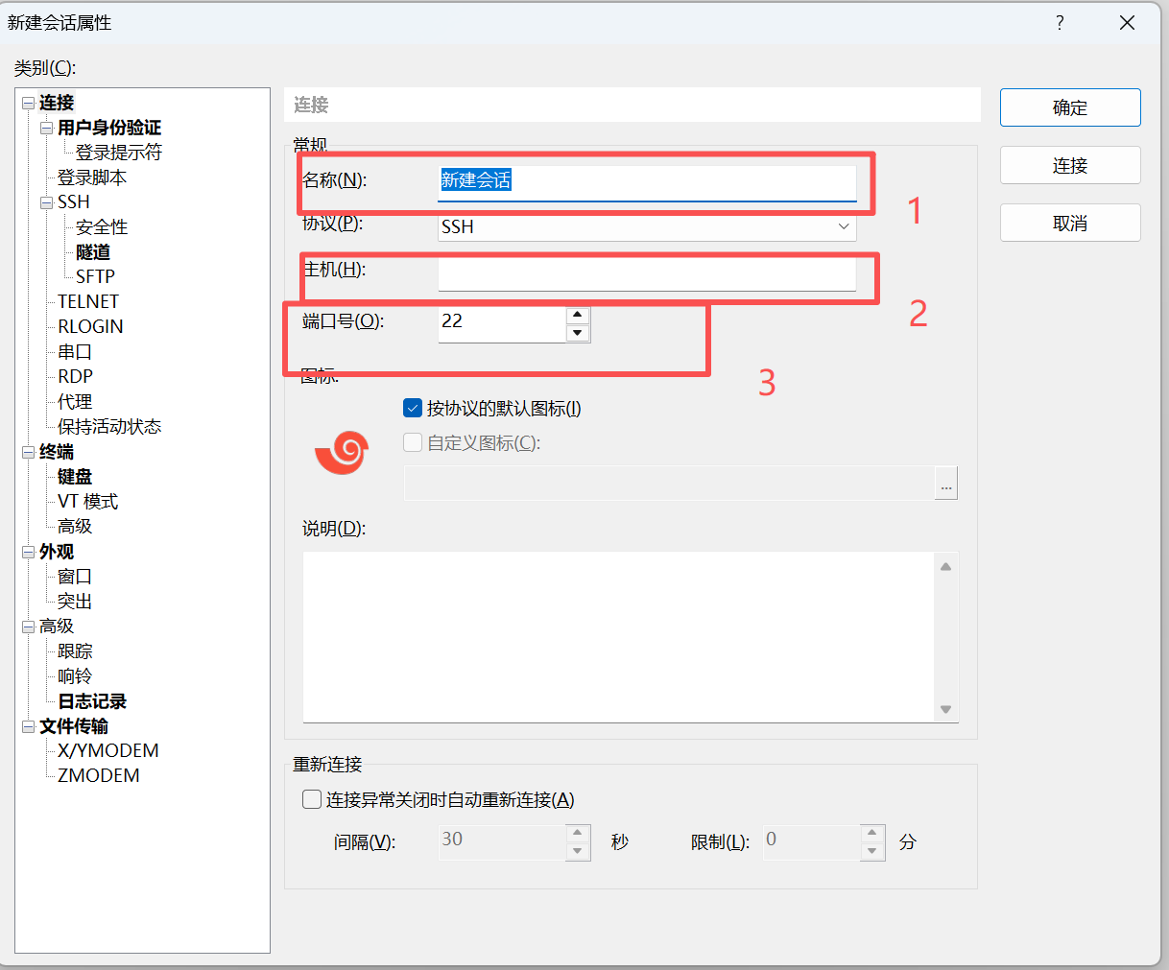Click the help question mark in title bar
The height and width of the screenshot is (970, 1169).
point(1060,22)
